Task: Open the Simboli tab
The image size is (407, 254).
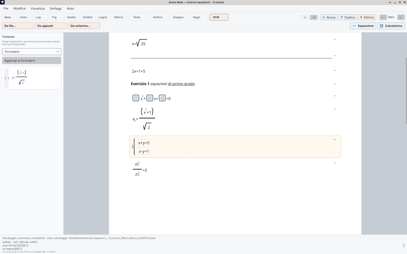Action: (x=88, y=17)
